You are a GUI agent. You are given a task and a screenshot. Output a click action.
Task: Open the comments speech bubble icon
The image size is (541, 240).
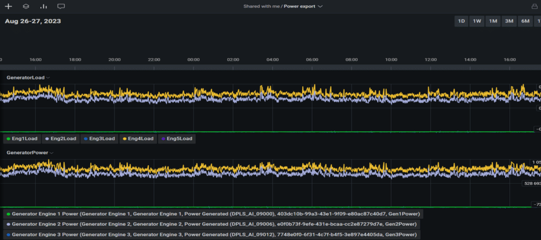61,6
